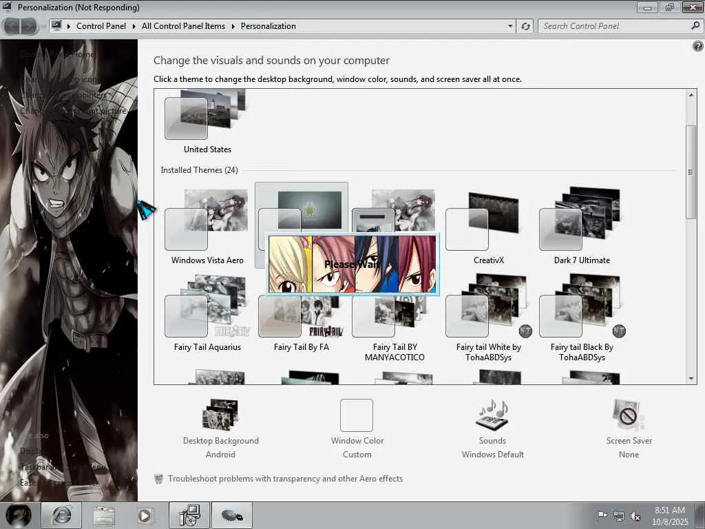Click the Action Center flag tray icon
The width and height of the screenshot is (705, 529).
pyautogui.click(x=601, y=515)
